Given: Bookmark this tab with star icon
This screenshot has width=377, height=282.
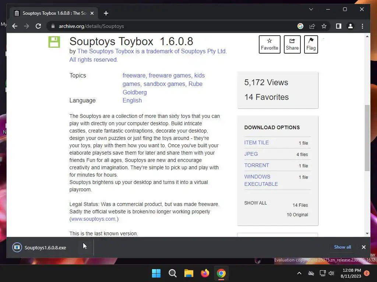Looking at the screenshot, I should click(324, 26).
